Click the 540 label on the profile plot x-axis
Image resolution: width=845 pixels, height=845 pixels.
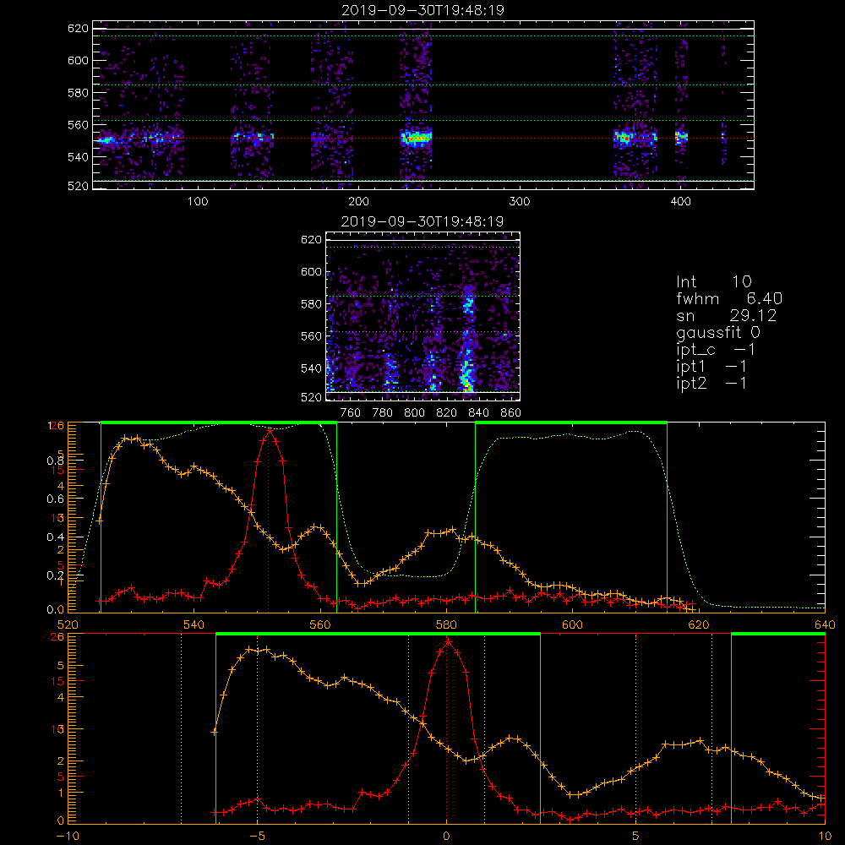pyautogui.click(x=194, y=625)
